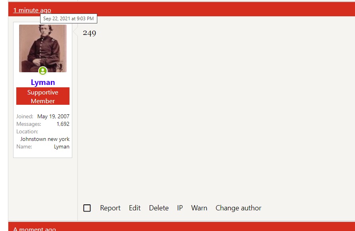Viewport: 355px width, 231px height.
Task: Click the Messages label in profile
Action: [29, 124]
